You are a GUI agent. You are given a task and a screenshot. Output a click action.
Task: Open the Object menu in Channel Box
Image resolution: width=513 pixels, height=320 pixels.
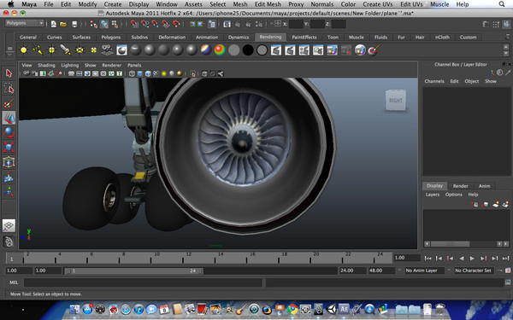point(471,81)
